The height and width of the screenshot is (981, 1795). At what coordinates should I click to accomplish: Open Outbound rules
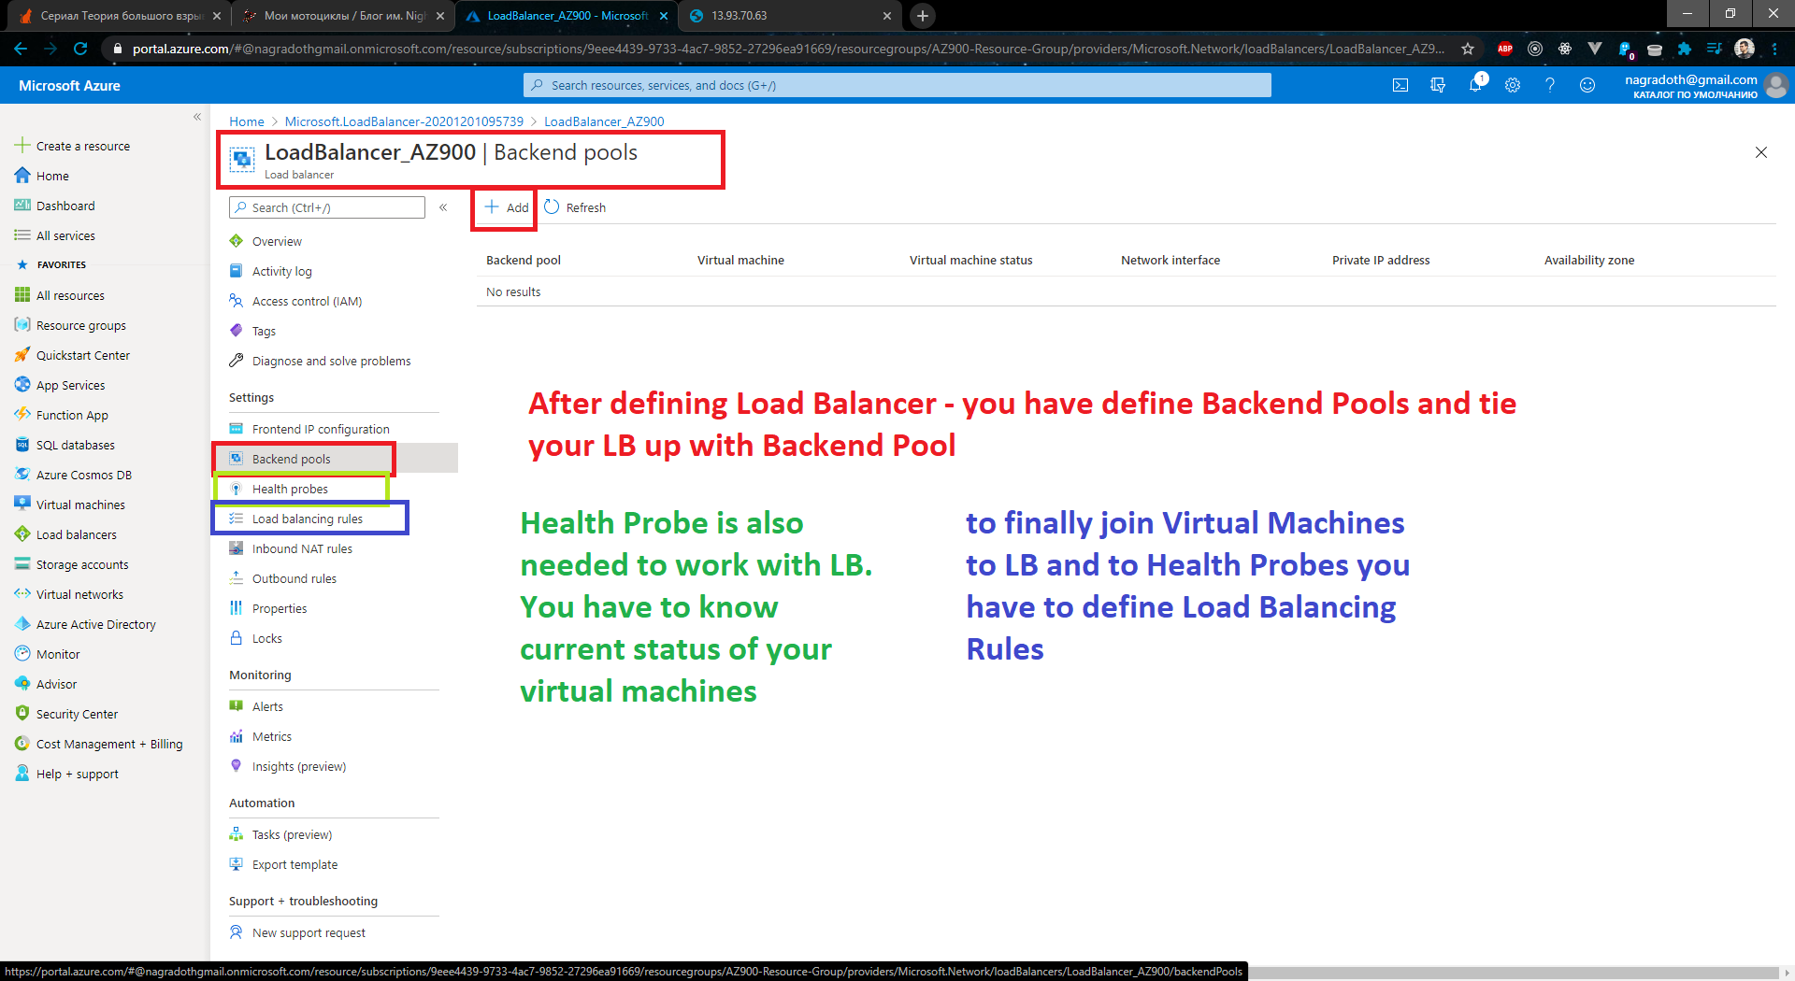pos(283,578)
